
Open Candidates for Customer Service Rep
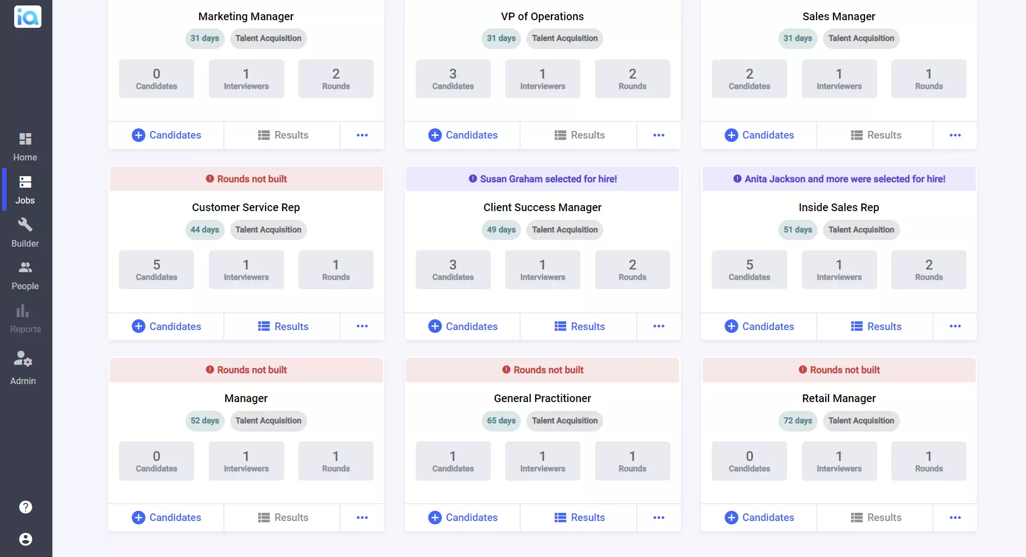166,326
